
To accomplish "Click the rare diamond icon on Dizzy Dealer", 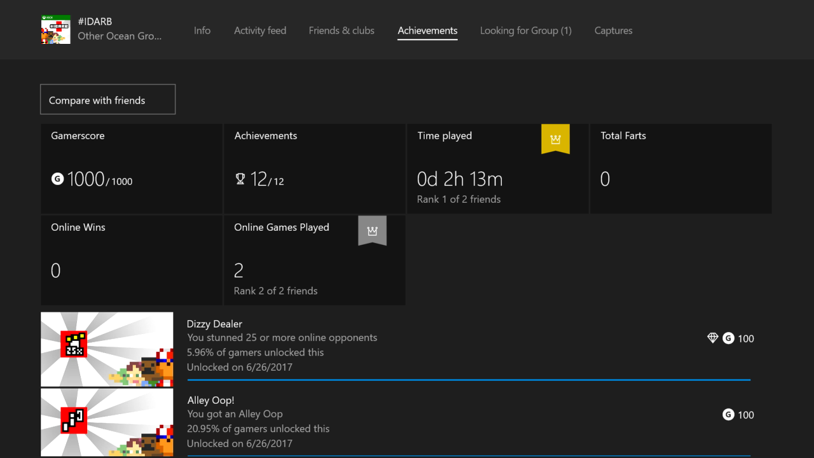I will click(x=713, y=338).
